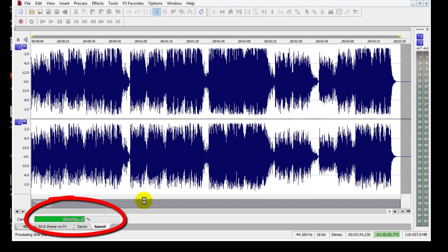Cut the selection with the scissors icon
448x252 pixels.
pos(76,12)
